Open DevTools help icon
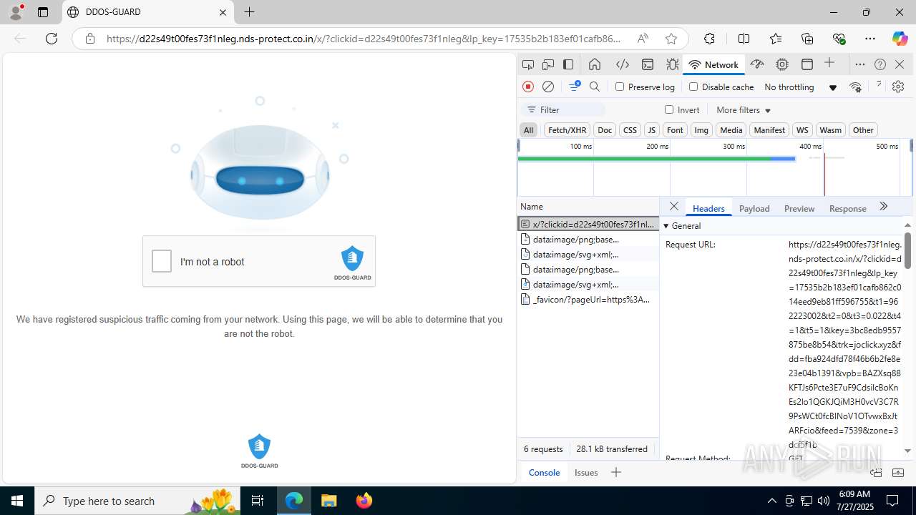This screenshot has height=515, width=916. [880, 64]
